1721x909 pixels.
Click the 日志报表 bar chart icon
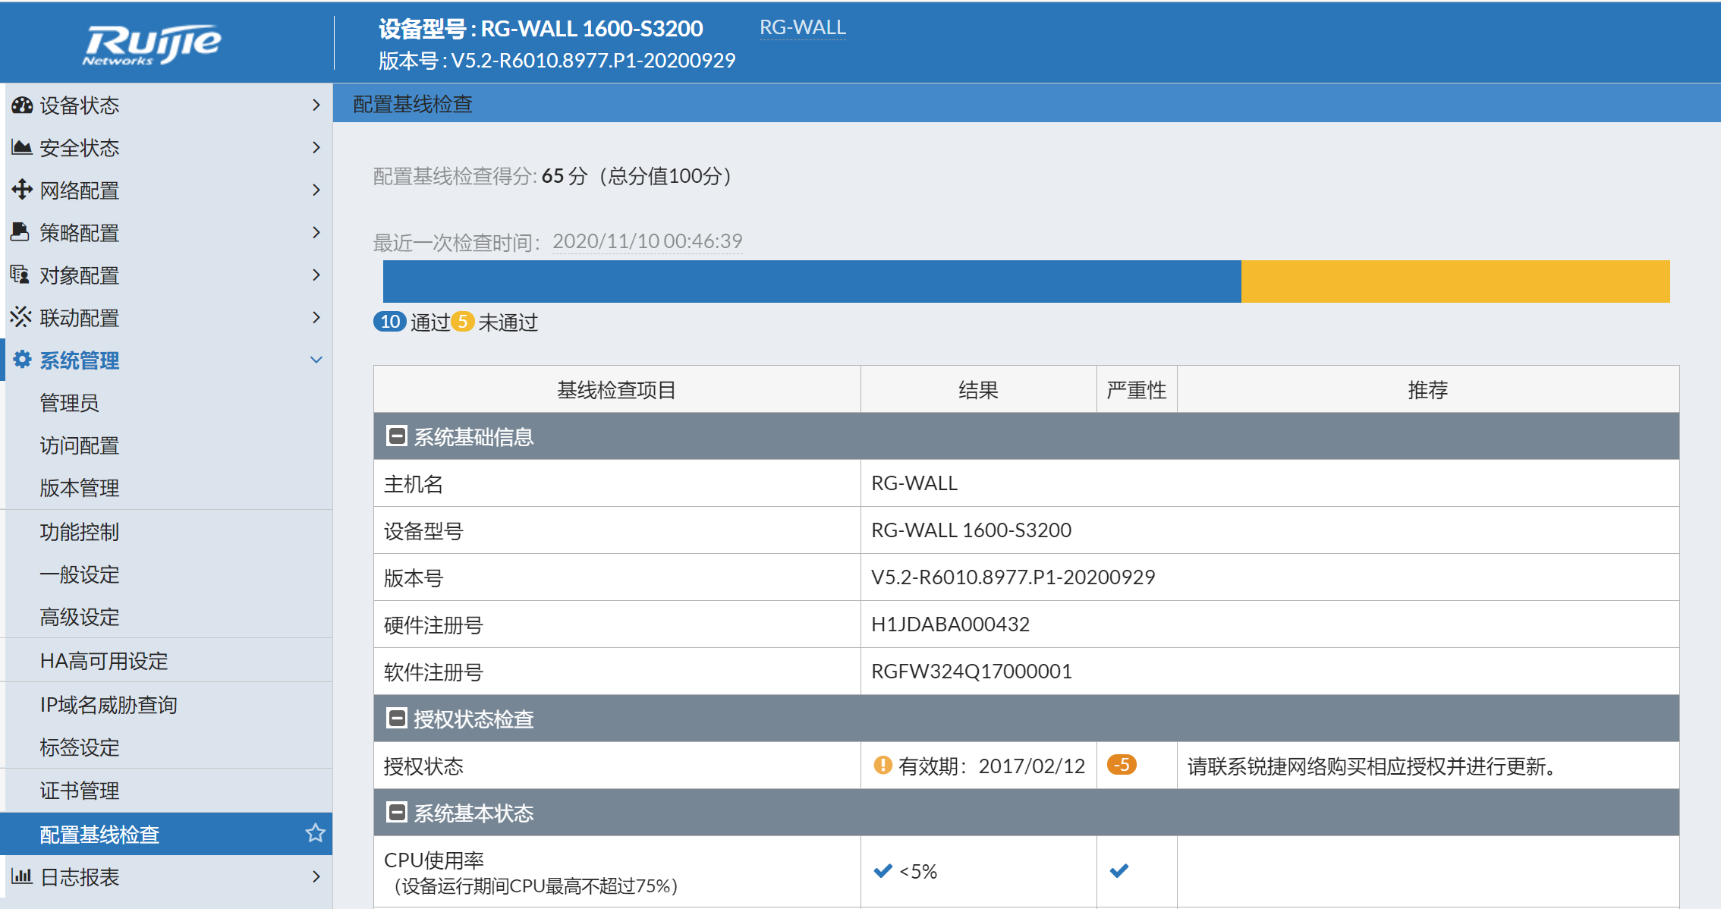pos(22,876)
